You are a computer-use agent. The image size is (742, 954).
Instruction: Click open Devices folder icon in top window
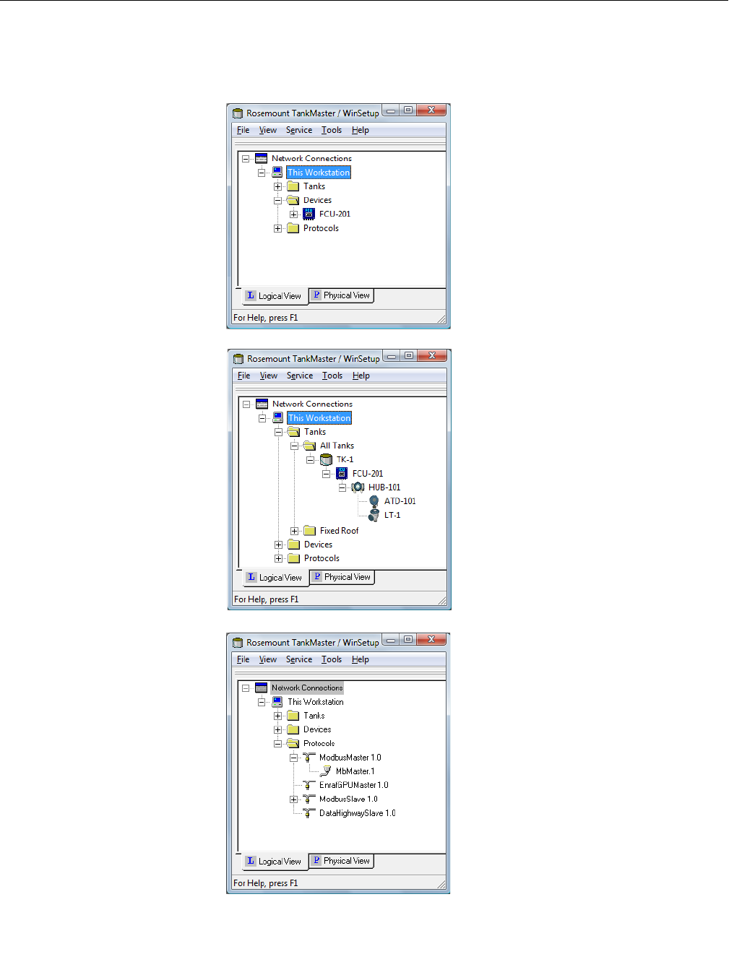(293, 200)
